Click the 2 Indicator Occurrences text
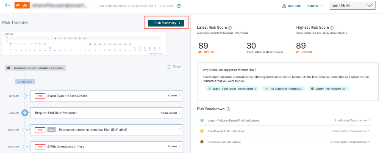The height and width of the screenshot is (153, 383). coord(350,131)
